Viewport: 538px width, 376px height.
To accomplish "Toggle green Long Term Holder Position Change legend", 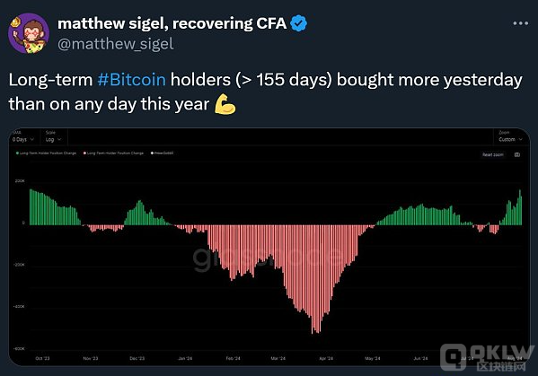I will [x=46, y=153].
